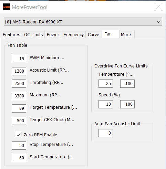Click the Auto Fan Acoustic Limit field
Image resolution: width=166 pixels, height=169 pixels.
click(x=106, y=133)
